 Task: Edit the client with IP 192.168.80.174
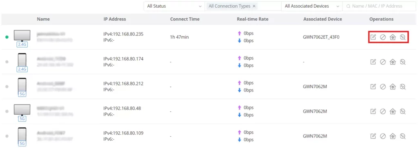373,62
